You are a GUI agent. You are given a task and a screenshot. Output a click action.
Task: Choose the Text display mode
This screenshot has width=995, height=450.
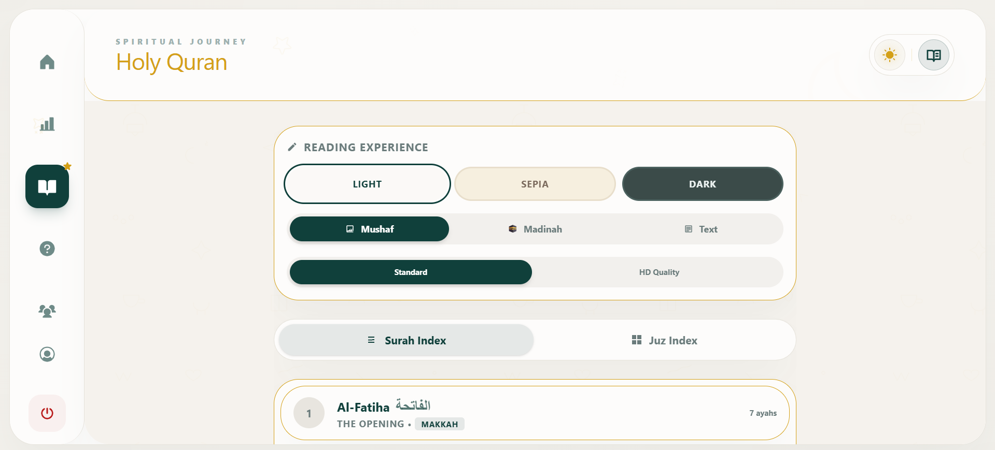tap(702, 229)
